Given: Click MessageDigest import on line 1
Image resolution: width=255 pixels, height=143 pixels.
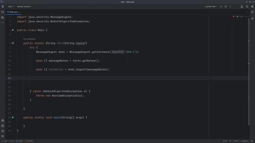Looking at the screenshot, I should pyautogui.click(x=61, y=17).
